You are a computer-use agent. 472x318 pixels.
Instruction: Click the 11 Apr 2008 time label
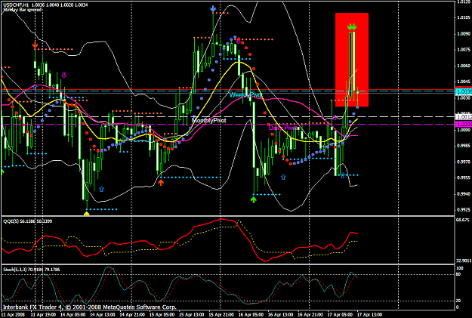point(13,314)
